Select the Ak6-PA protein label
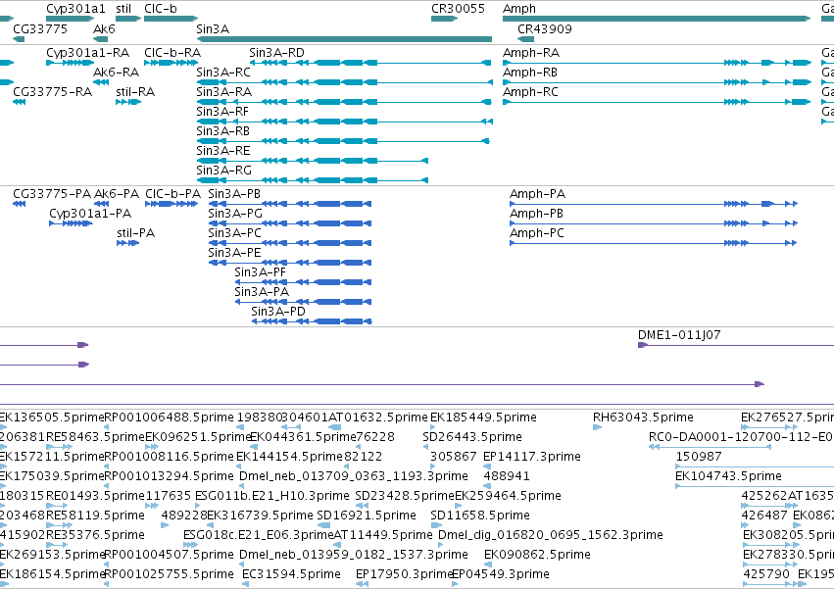 tap(117, 194)
